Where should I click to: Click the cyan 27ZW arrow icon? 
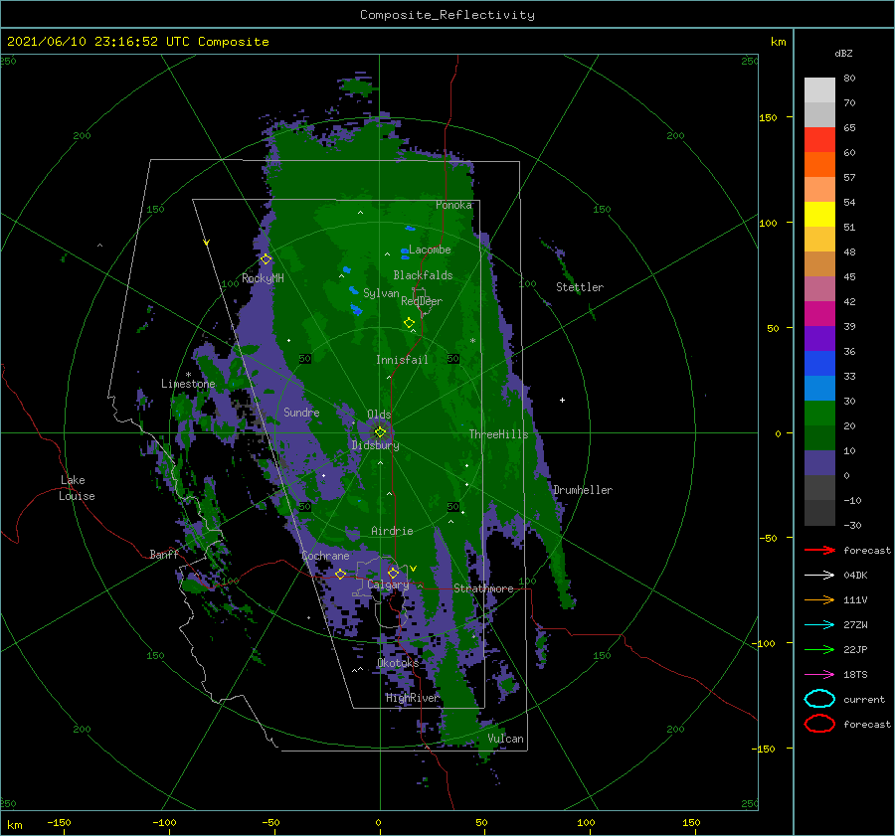tap(819, 625)
